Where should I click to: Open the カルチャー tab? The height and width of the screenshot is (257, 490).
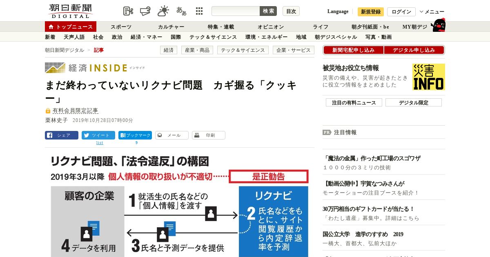pyautogui.click(x=171, y=27)
